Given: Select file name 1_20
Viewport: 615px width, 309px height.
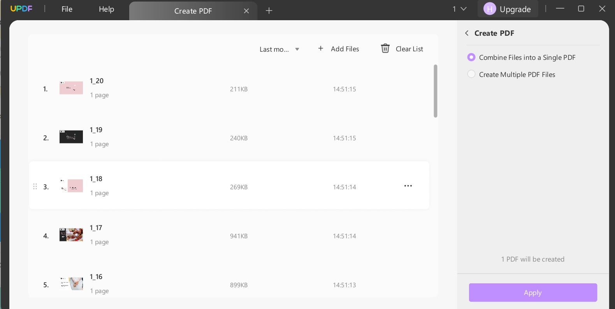Looking at the screenshot, I should [97, 81].
